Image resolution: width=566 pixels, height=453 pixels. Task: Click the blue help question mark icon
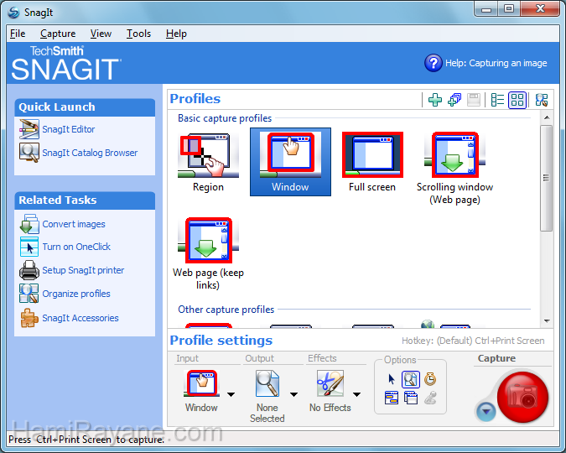(434, 63)
